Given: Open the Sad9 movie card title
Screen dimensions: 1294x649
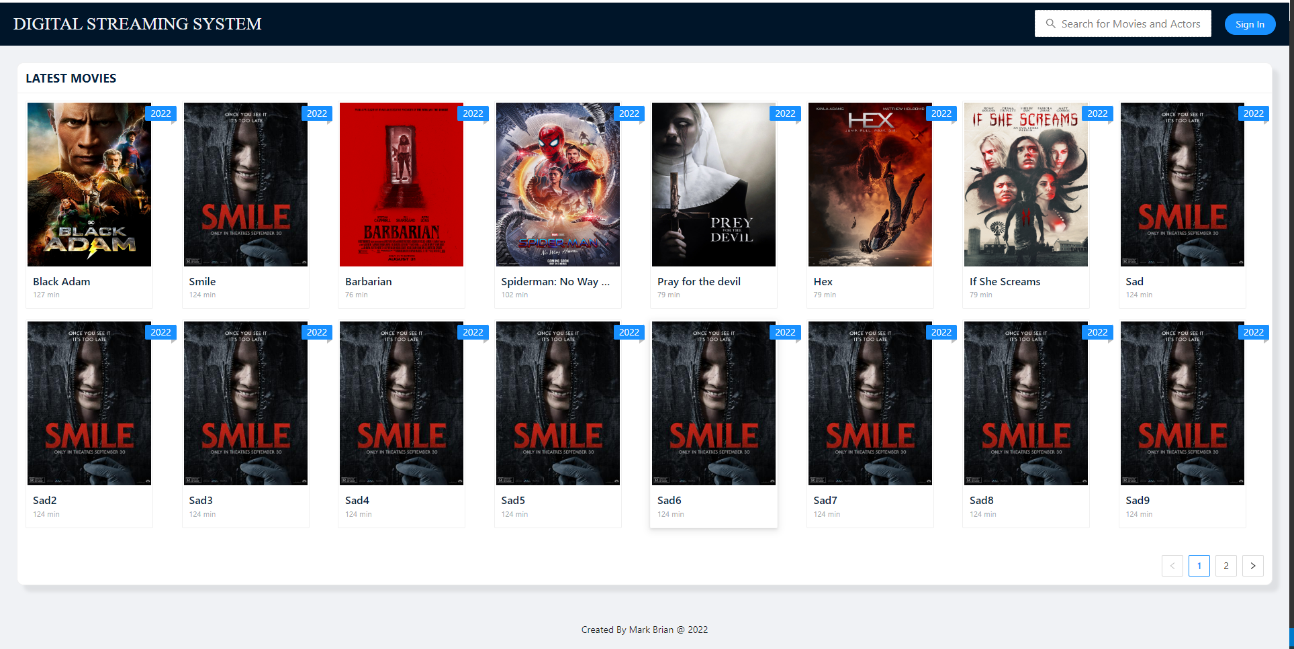Looking at the screenshot, I should pos(1137,501).
